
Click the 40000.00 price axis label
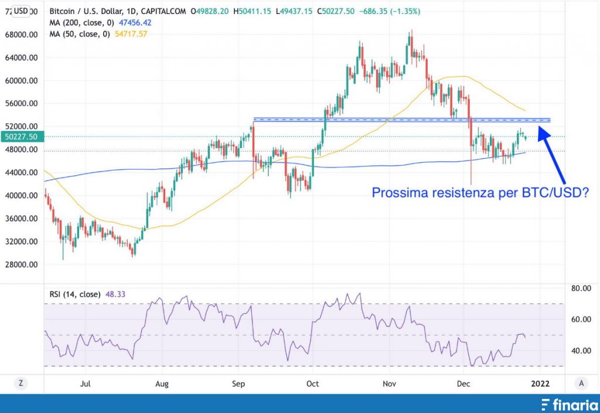(x=22, y=195)
